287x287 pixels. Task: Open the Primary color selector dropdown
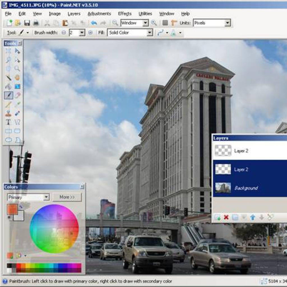28,197
